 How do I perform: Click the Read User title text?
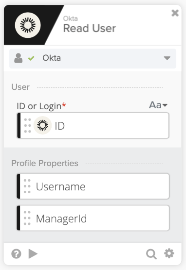[90, 28]
